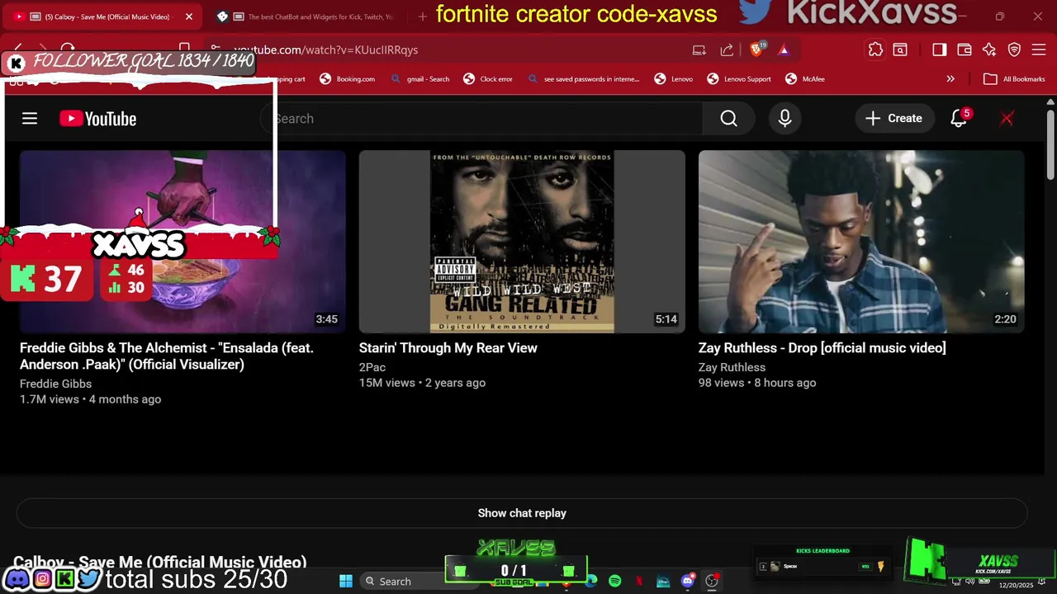Open Microsoft Edge from the taskbar
The height and width of the screenshot is (594, 1057).
[591, 581]
